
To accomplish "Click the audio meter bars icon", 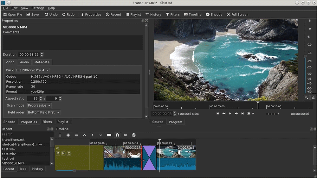I will tap(313, 98).
